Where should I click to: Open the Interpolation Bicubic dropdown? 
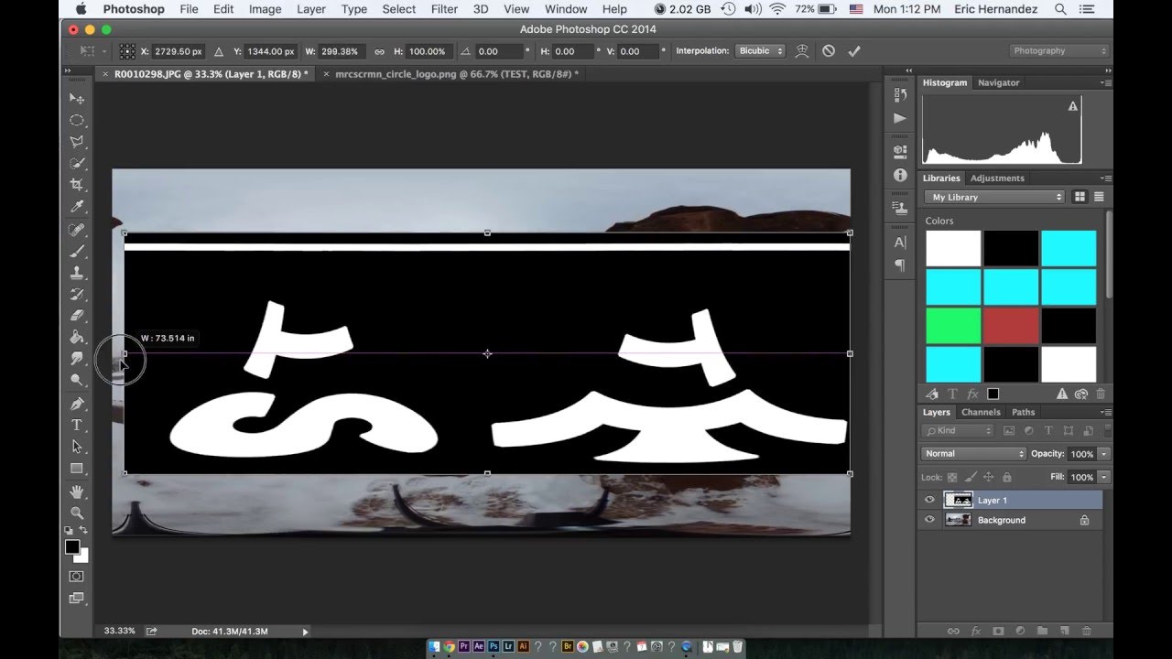tap(760, 51)
